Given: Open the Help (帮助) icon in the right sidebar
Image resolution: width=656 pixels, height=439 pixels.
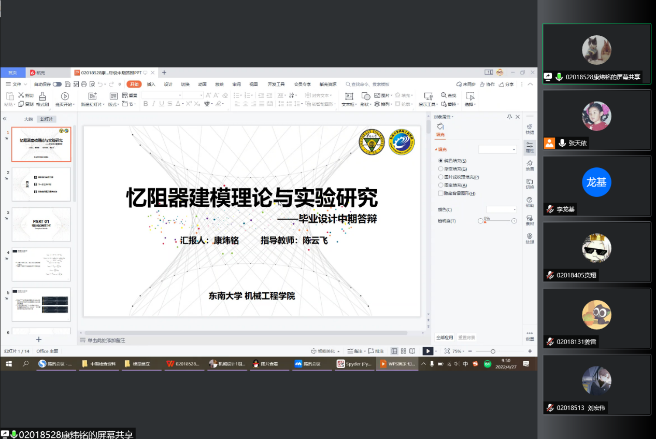Looking at the screenshot, I should [530, 202].
